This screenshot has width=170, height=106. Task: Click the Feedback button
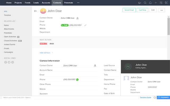tap(163, 98)
